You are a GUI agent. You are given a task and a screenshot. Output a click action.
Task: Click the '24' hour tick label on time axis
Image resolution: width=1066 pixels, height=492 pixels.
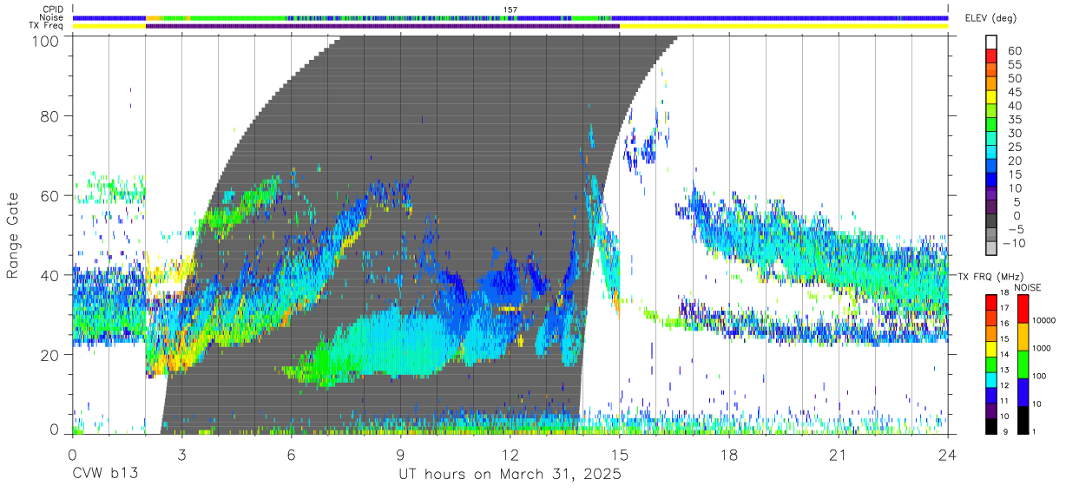click(947, 454)
